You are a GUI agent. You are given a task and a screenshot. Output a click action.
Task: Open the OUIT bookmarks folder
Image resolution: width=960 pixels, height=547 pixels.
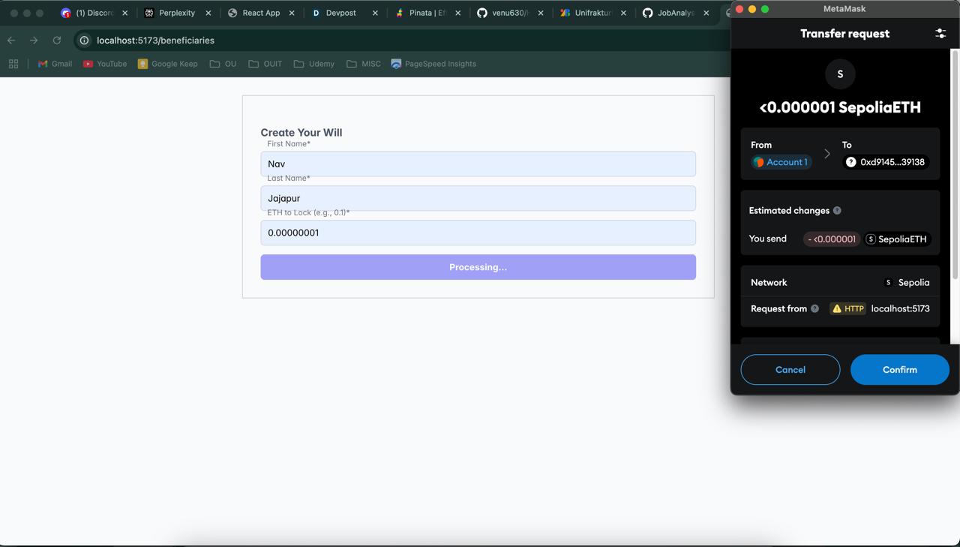point(265,64)
